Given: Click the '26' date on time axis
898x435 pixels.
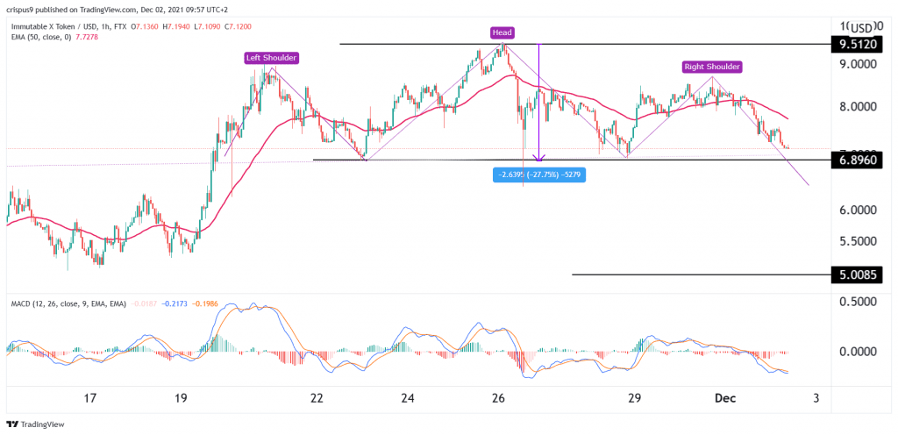Looking at the screenshot, I should point(498,398).
